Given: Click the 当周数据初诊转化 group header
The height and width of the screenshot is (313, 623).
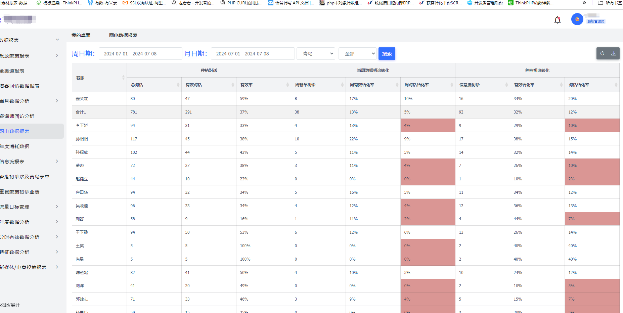Looking at the screenshot, I should pyautogui.click(x=373, y=71).
